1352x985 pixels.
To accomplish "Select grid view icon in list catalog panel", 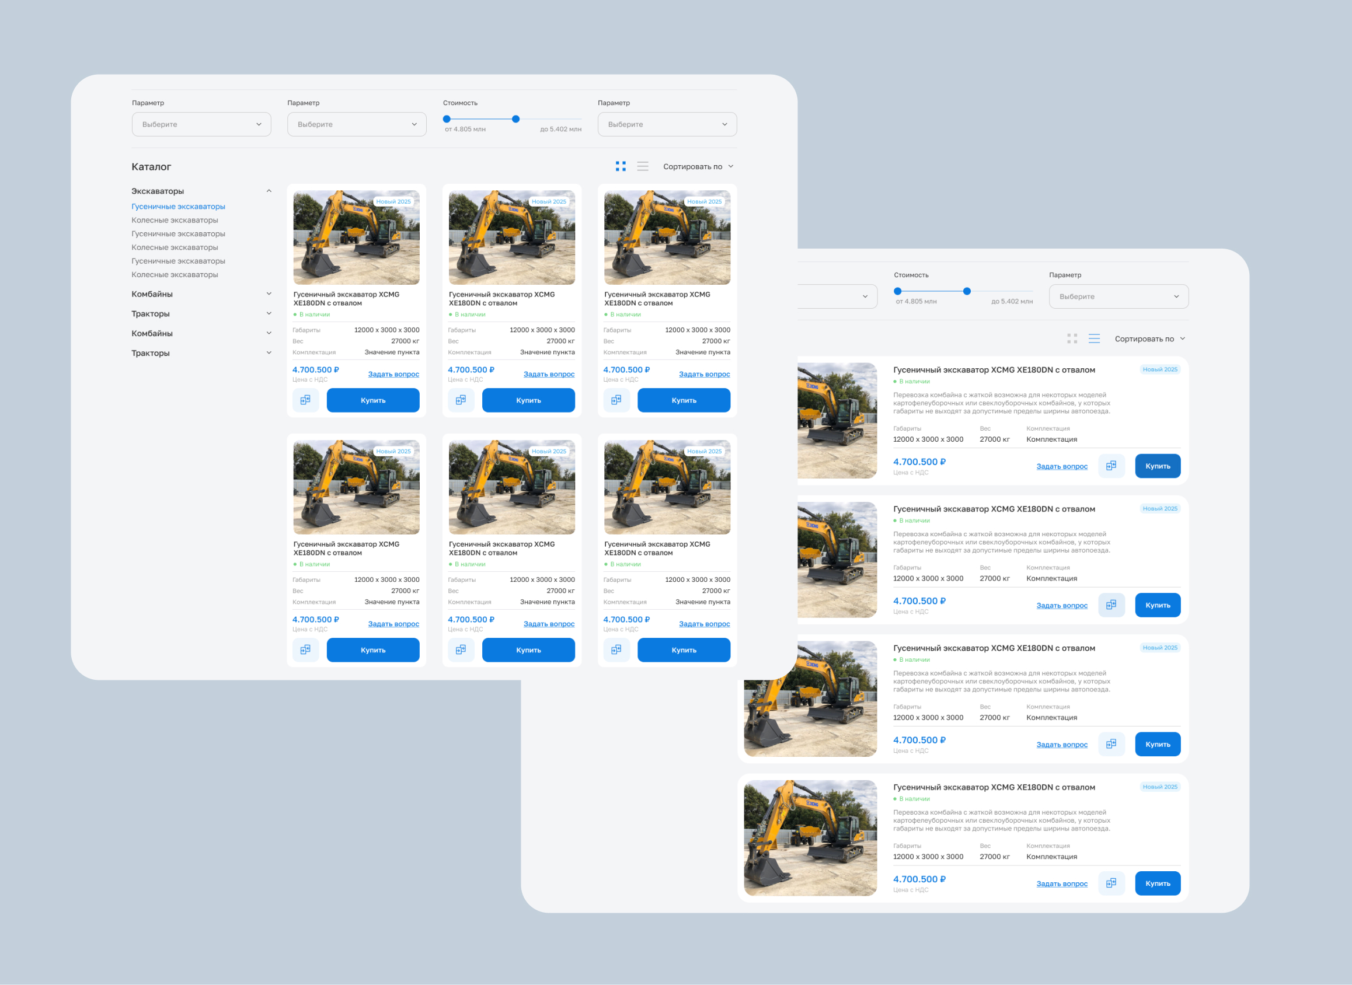I will click(1072, 338).
